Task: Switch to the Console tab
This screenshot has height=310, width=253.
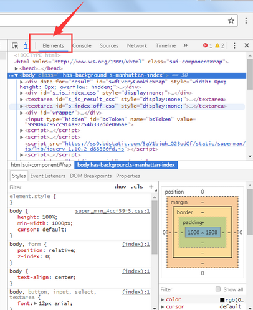Action: pyautogui.click(x=82, y=45)
